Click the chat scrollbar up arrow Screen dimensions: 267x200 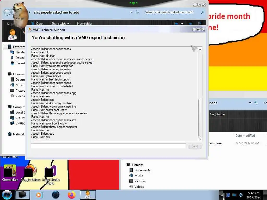click(x=200, y=49)
